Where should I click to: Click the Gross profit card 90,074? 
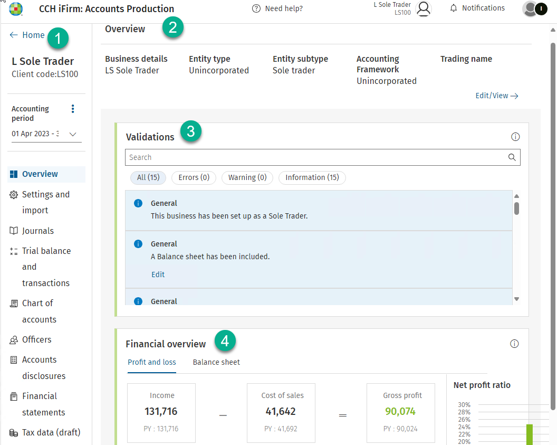pyautogui.click(x=401, y=413)
